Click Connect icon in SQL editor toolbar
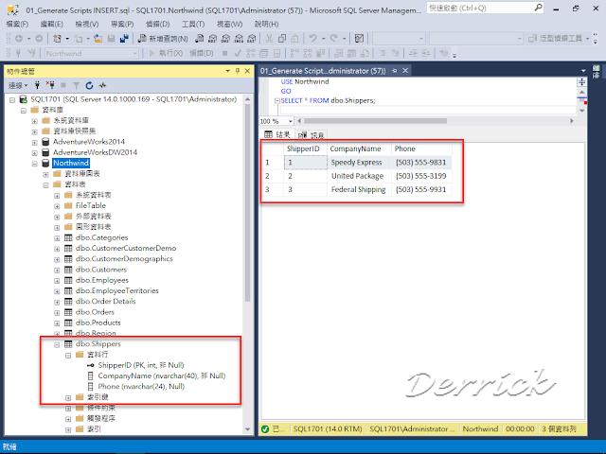 18,53
